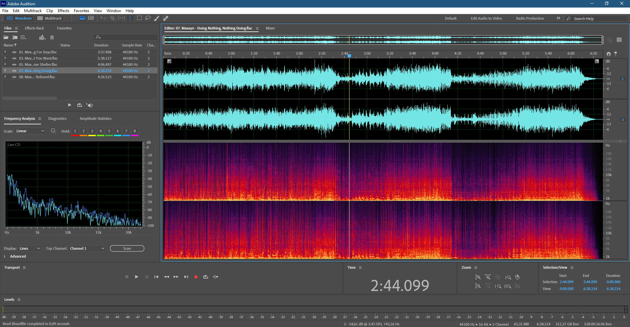The height and width of the screenshot is (327, 630).
Task: Expand 01. Max..g For Days.flac row
Action: (x=5, y=52)
